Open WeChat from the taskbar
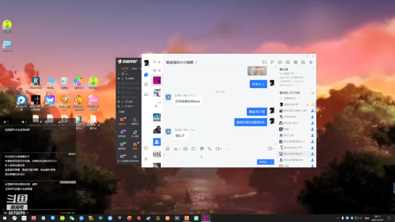Image resolution: width=395 pixels, height=222 pixels. 72,218
